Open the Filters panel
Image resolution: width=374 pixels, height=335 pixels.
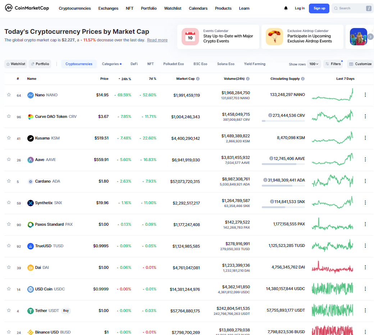click(333, 64)
